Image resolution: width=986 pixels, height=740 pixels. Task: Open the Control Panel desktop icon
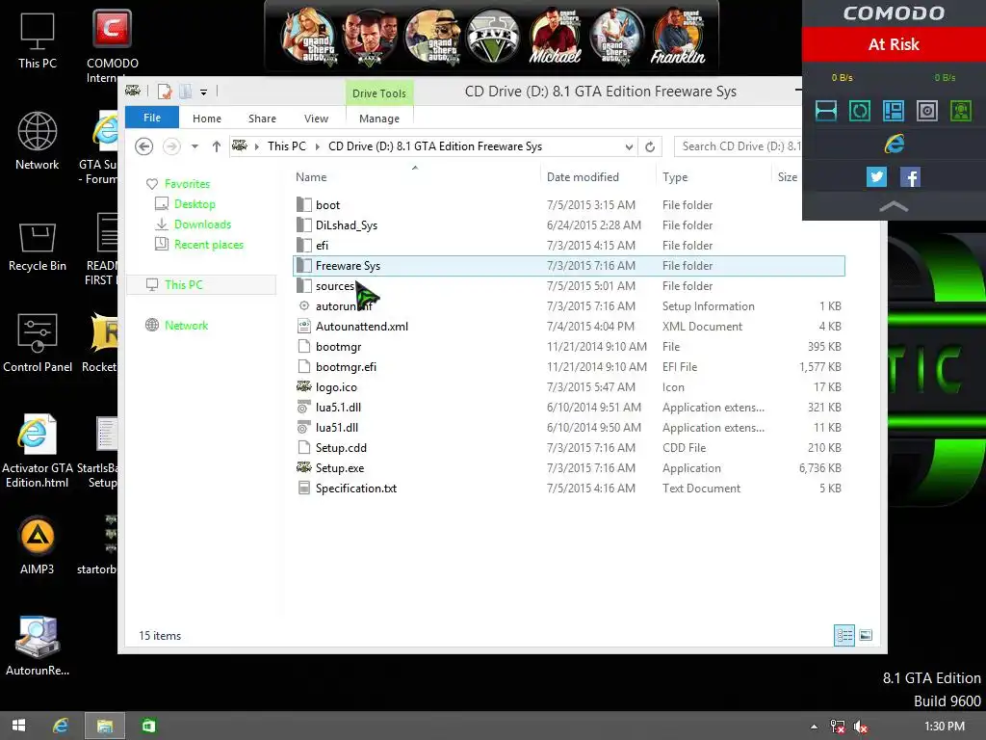tap(38, 343)
